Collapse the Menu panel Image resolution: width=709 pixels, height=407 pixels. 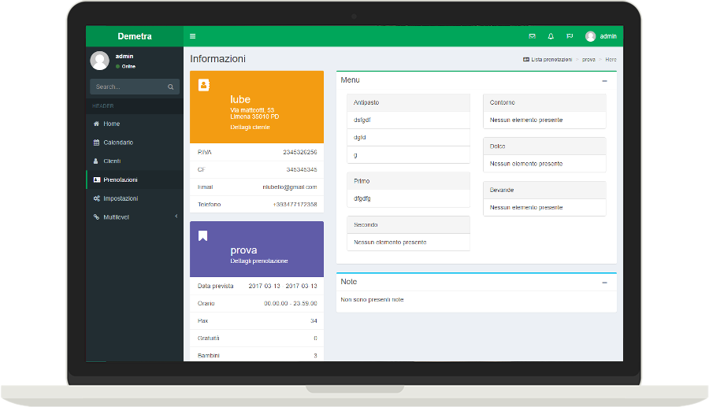coord(604,80)
